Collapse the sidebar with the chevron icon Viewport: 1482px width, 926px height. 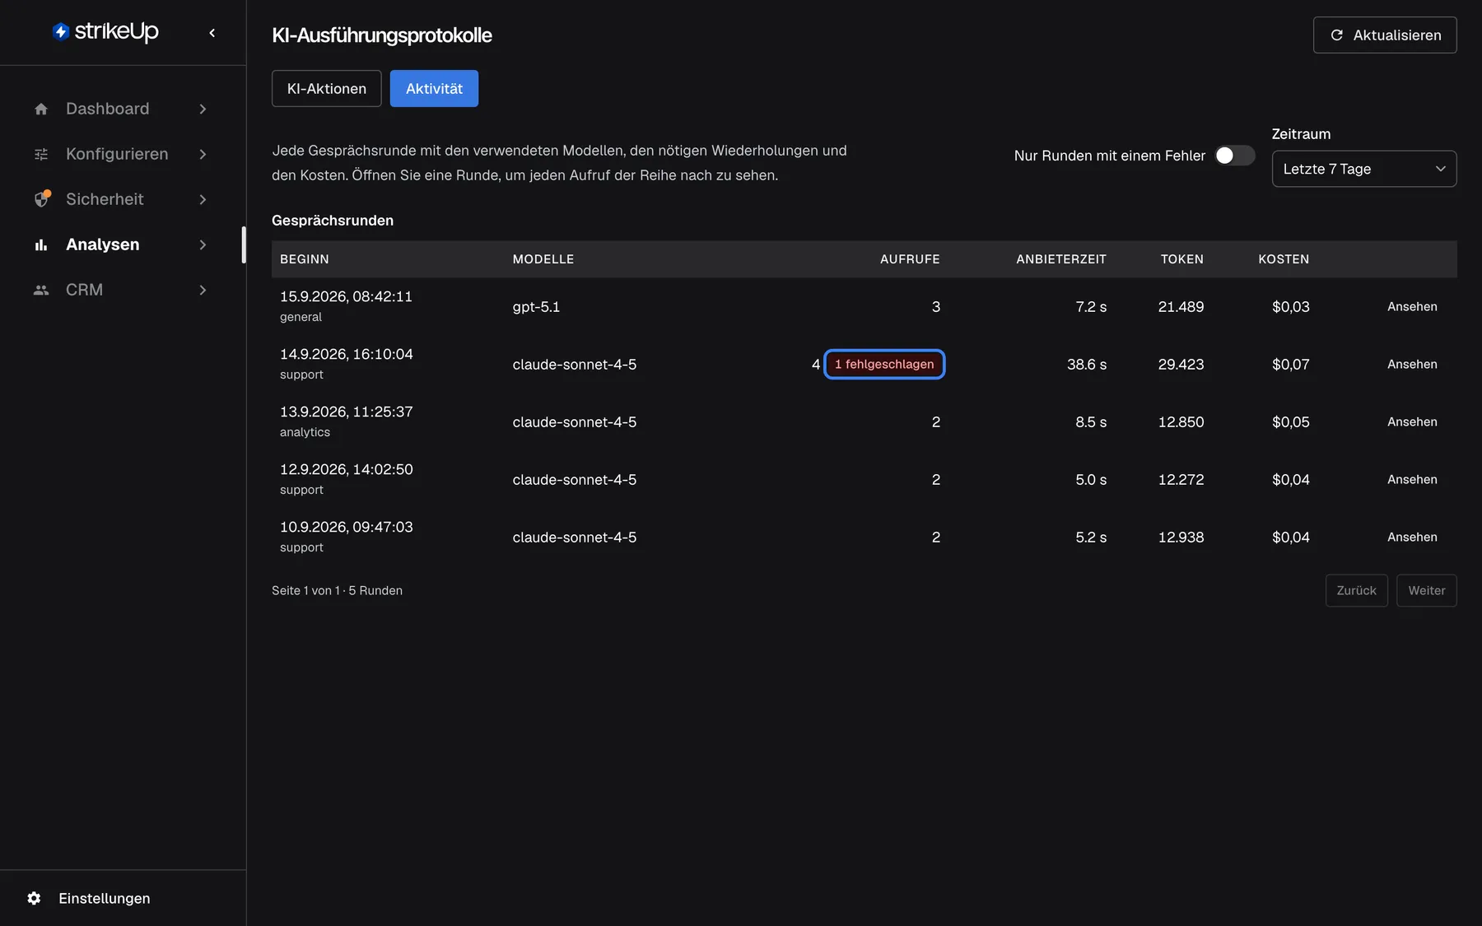[212, 33]
